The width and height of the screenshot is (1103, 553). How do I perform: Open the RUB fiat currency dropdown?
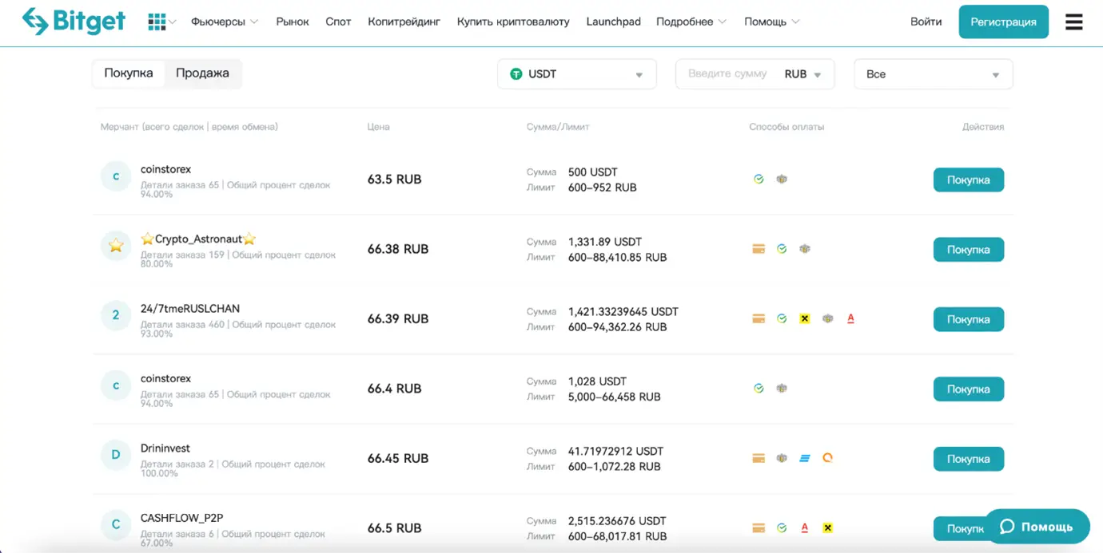point(803,74)
